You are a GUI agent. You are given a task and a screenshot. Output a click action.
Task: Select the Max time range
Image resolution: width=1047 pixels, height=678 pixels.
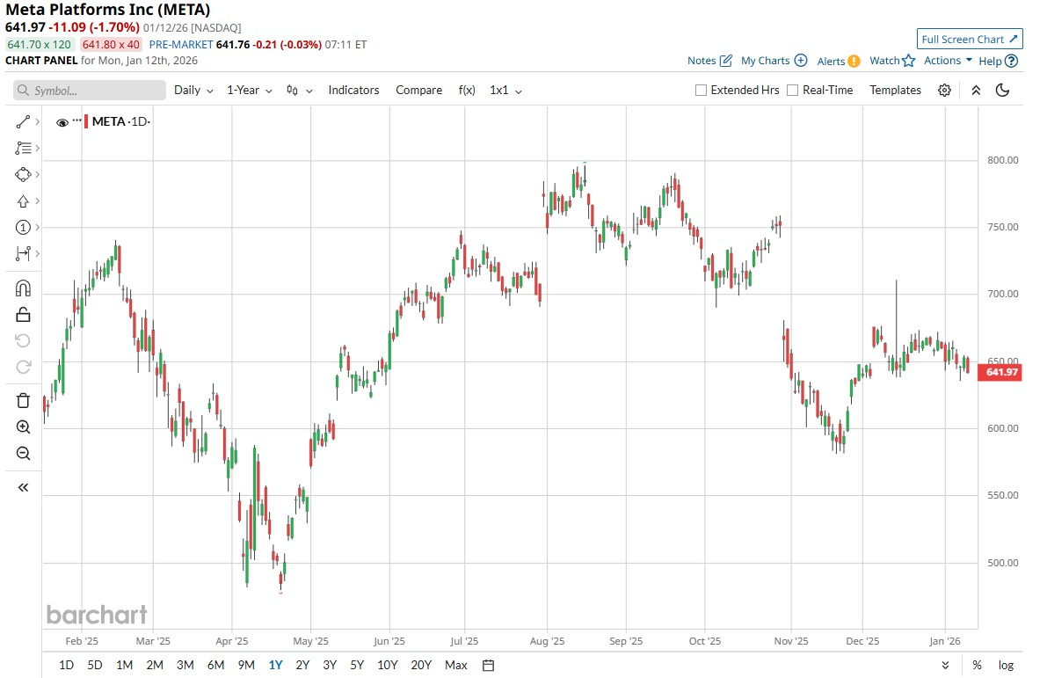(x=456, y=666)
